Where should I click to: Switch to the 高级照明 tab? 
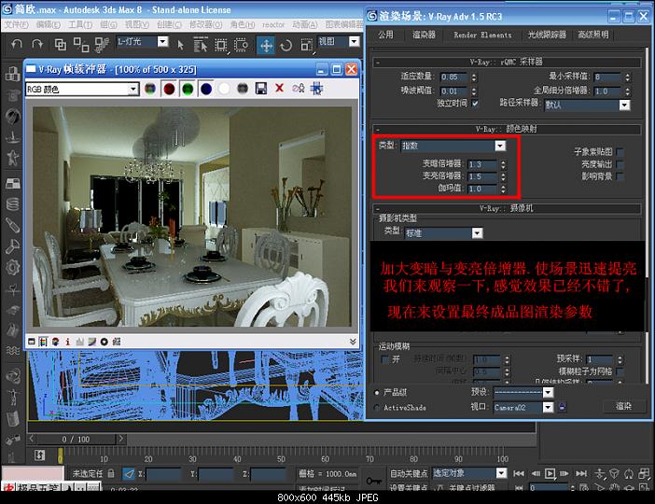click(593, 35)
